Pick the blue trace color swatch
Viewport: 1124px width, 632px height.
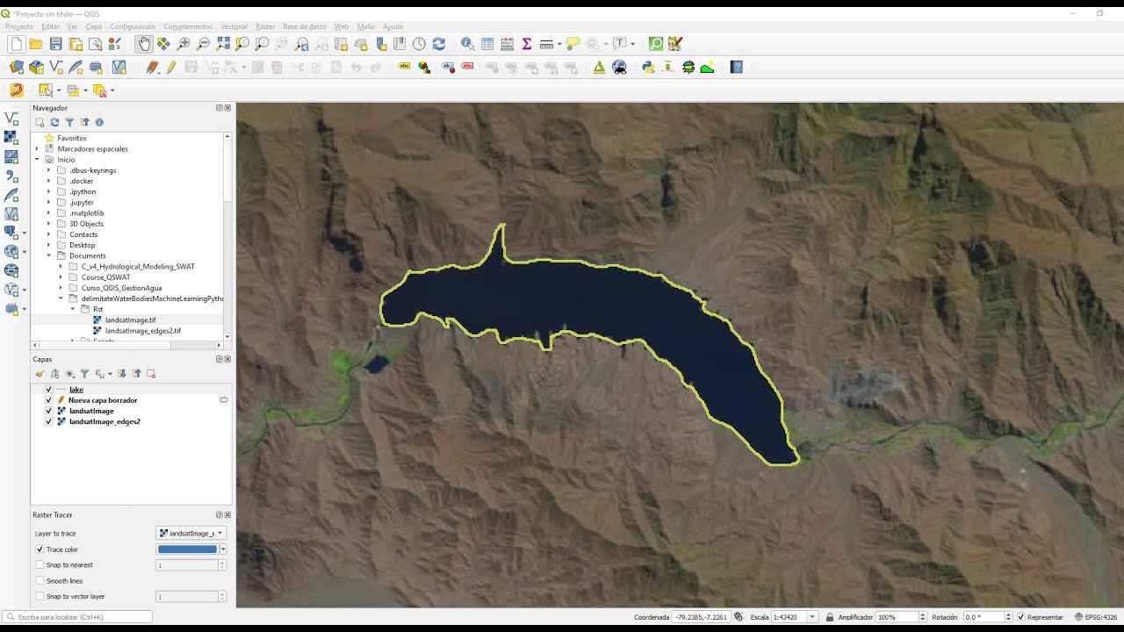point(187,549)
